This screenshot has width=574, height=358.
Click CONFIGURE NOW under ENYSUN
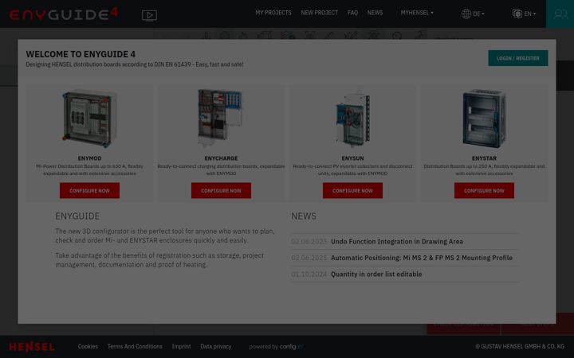(x=352, y=191)
